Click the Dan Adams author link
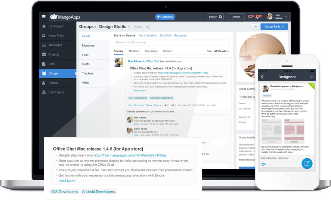The image size is (331, 200). (135, 61)
